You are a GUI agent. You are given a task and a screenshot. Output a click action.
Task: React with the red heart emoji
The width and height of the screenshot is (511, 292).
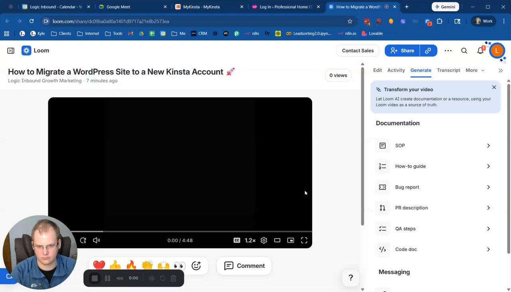pos(99,265)
